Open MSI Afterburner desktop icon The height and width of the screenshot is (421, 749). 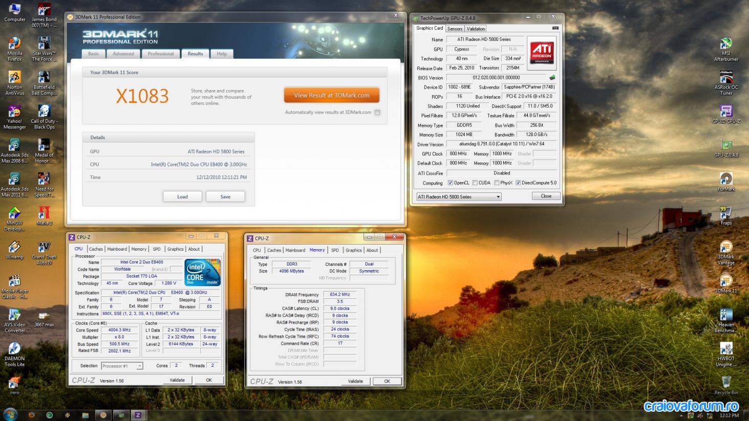point(726,49)
